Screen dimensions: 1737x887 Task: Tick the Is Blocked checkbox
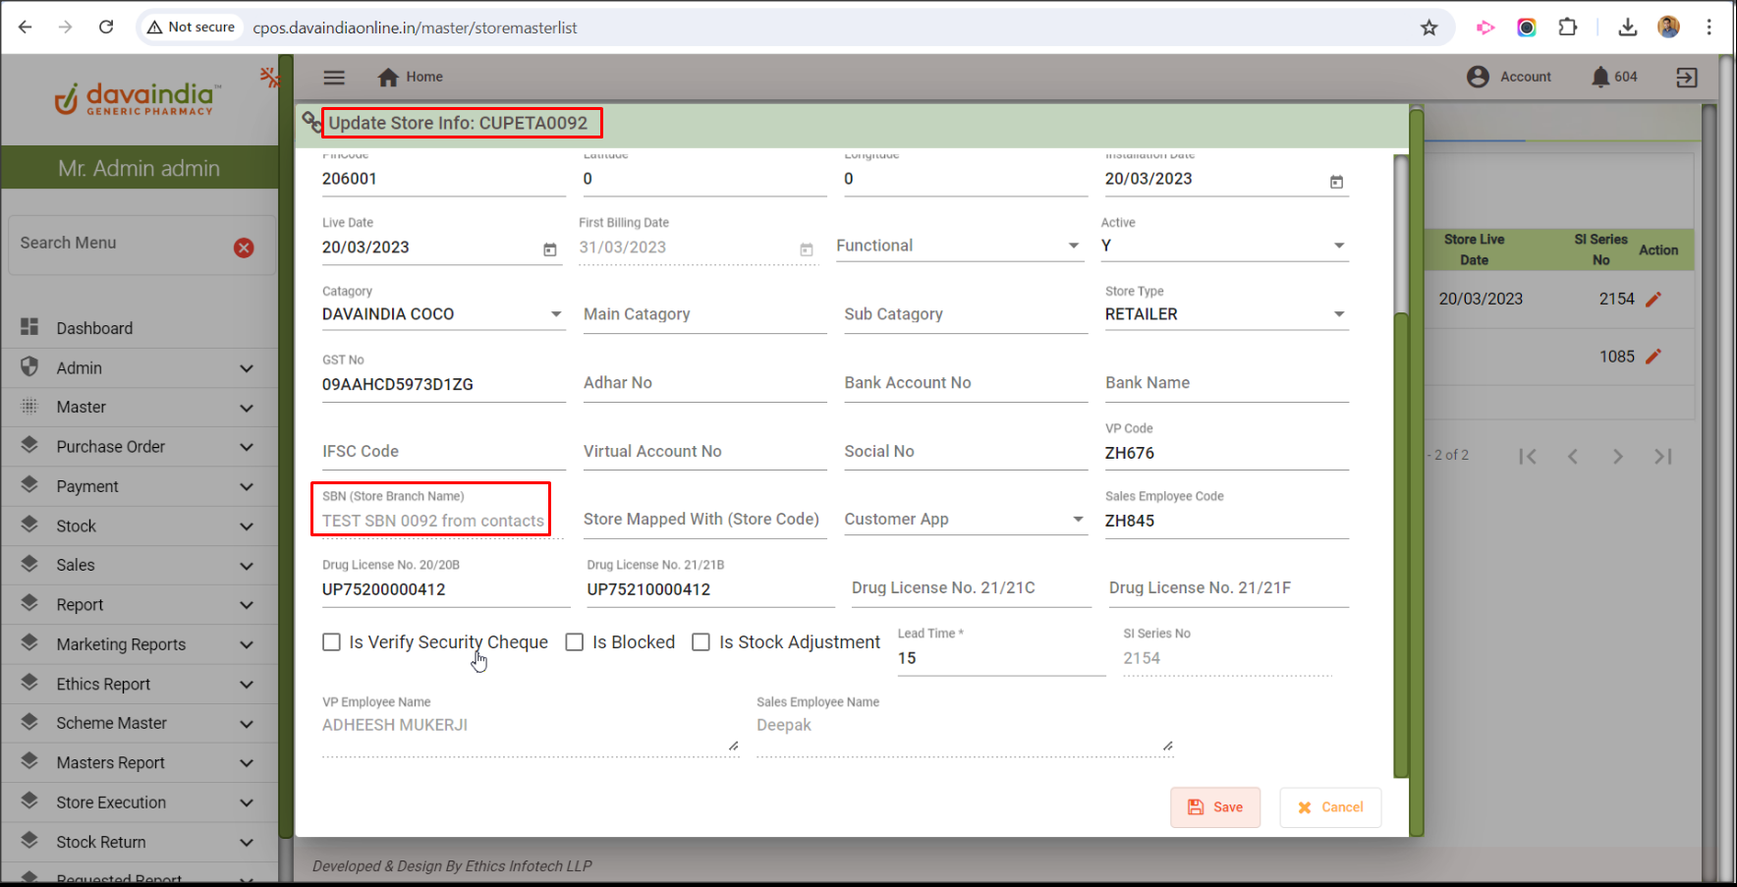pyautogui.click(x=575, y=642)
